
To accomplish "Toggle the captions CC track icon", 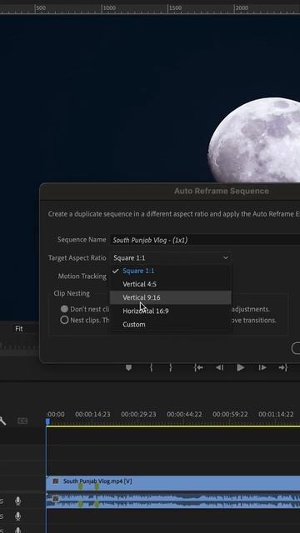I will click(x=22, y=421).
